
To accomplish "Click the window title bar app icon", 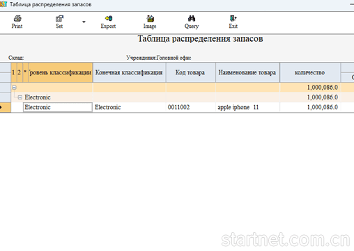I will (3, 4).
